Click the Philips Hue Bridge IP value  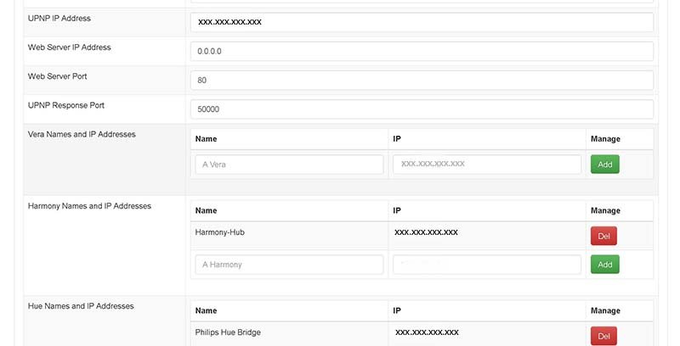click(427, 332)
